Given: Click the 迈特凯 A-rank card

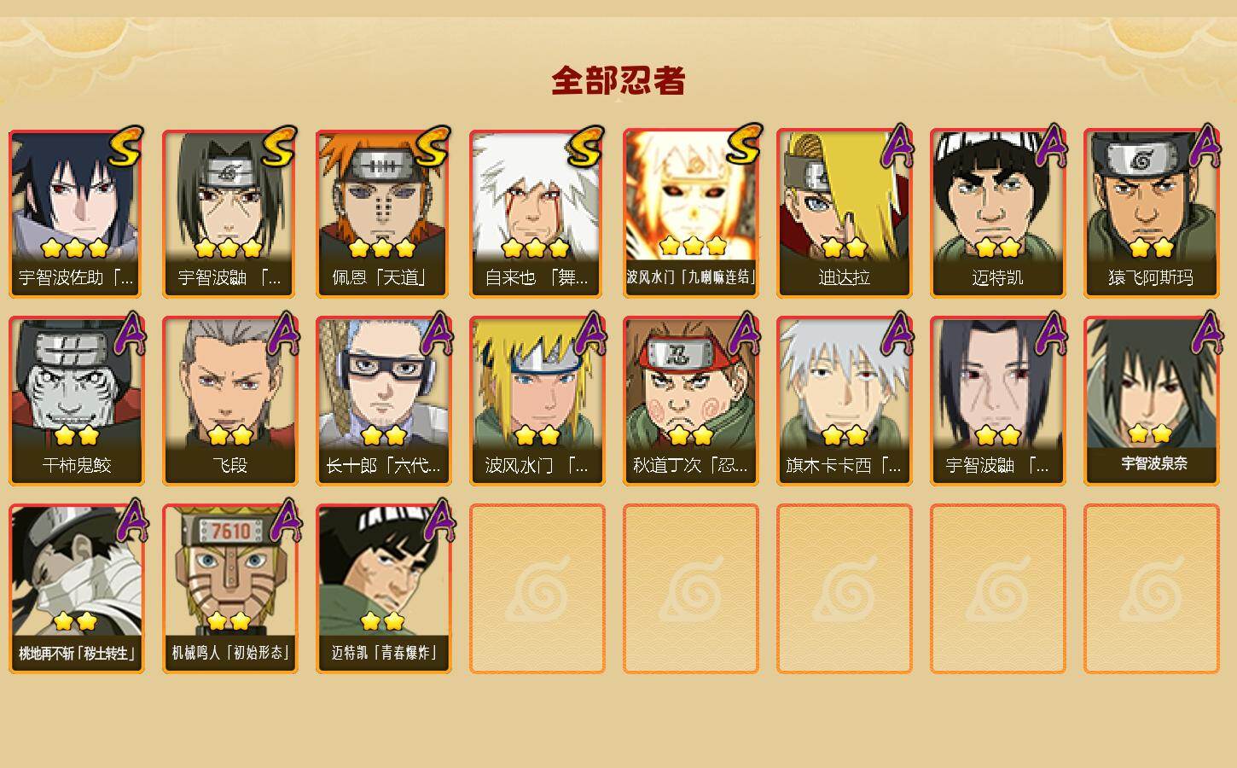Looking at the screenshot, I should pyautogui.click(x=998, y=213).
